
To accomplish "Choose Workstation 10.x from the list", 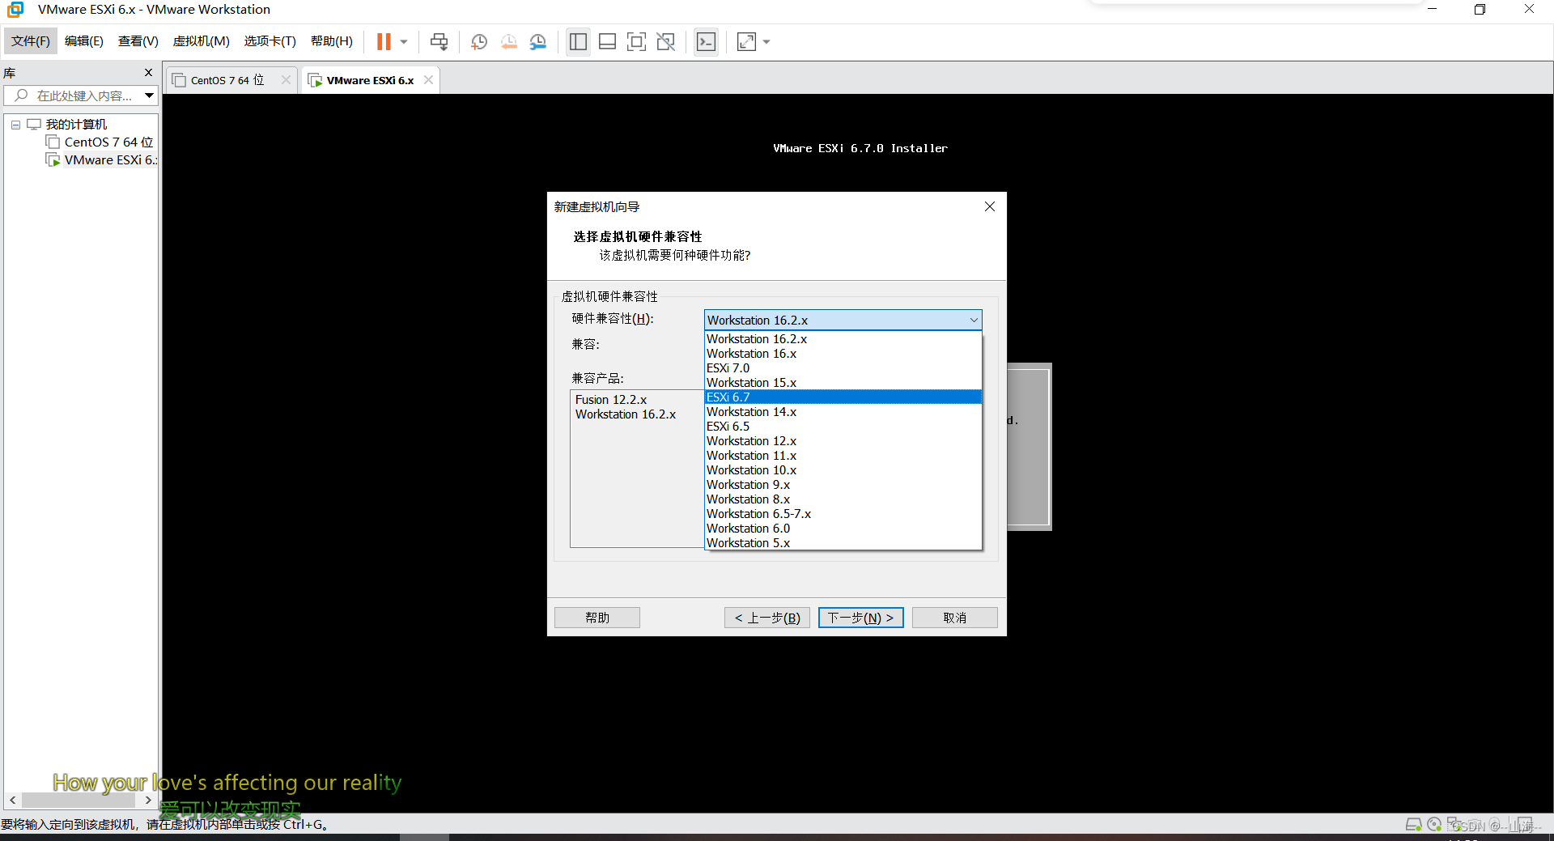I will pyautogui.click(x=843, y=469).
